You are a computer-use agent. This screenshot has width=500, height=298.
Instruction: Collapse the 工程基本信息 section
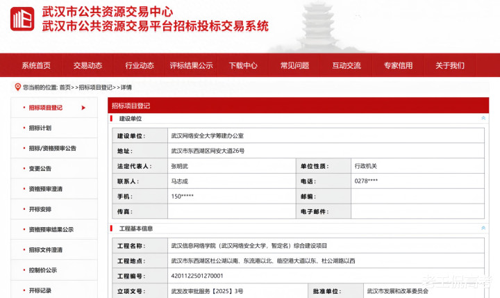(x=483, y=228)
